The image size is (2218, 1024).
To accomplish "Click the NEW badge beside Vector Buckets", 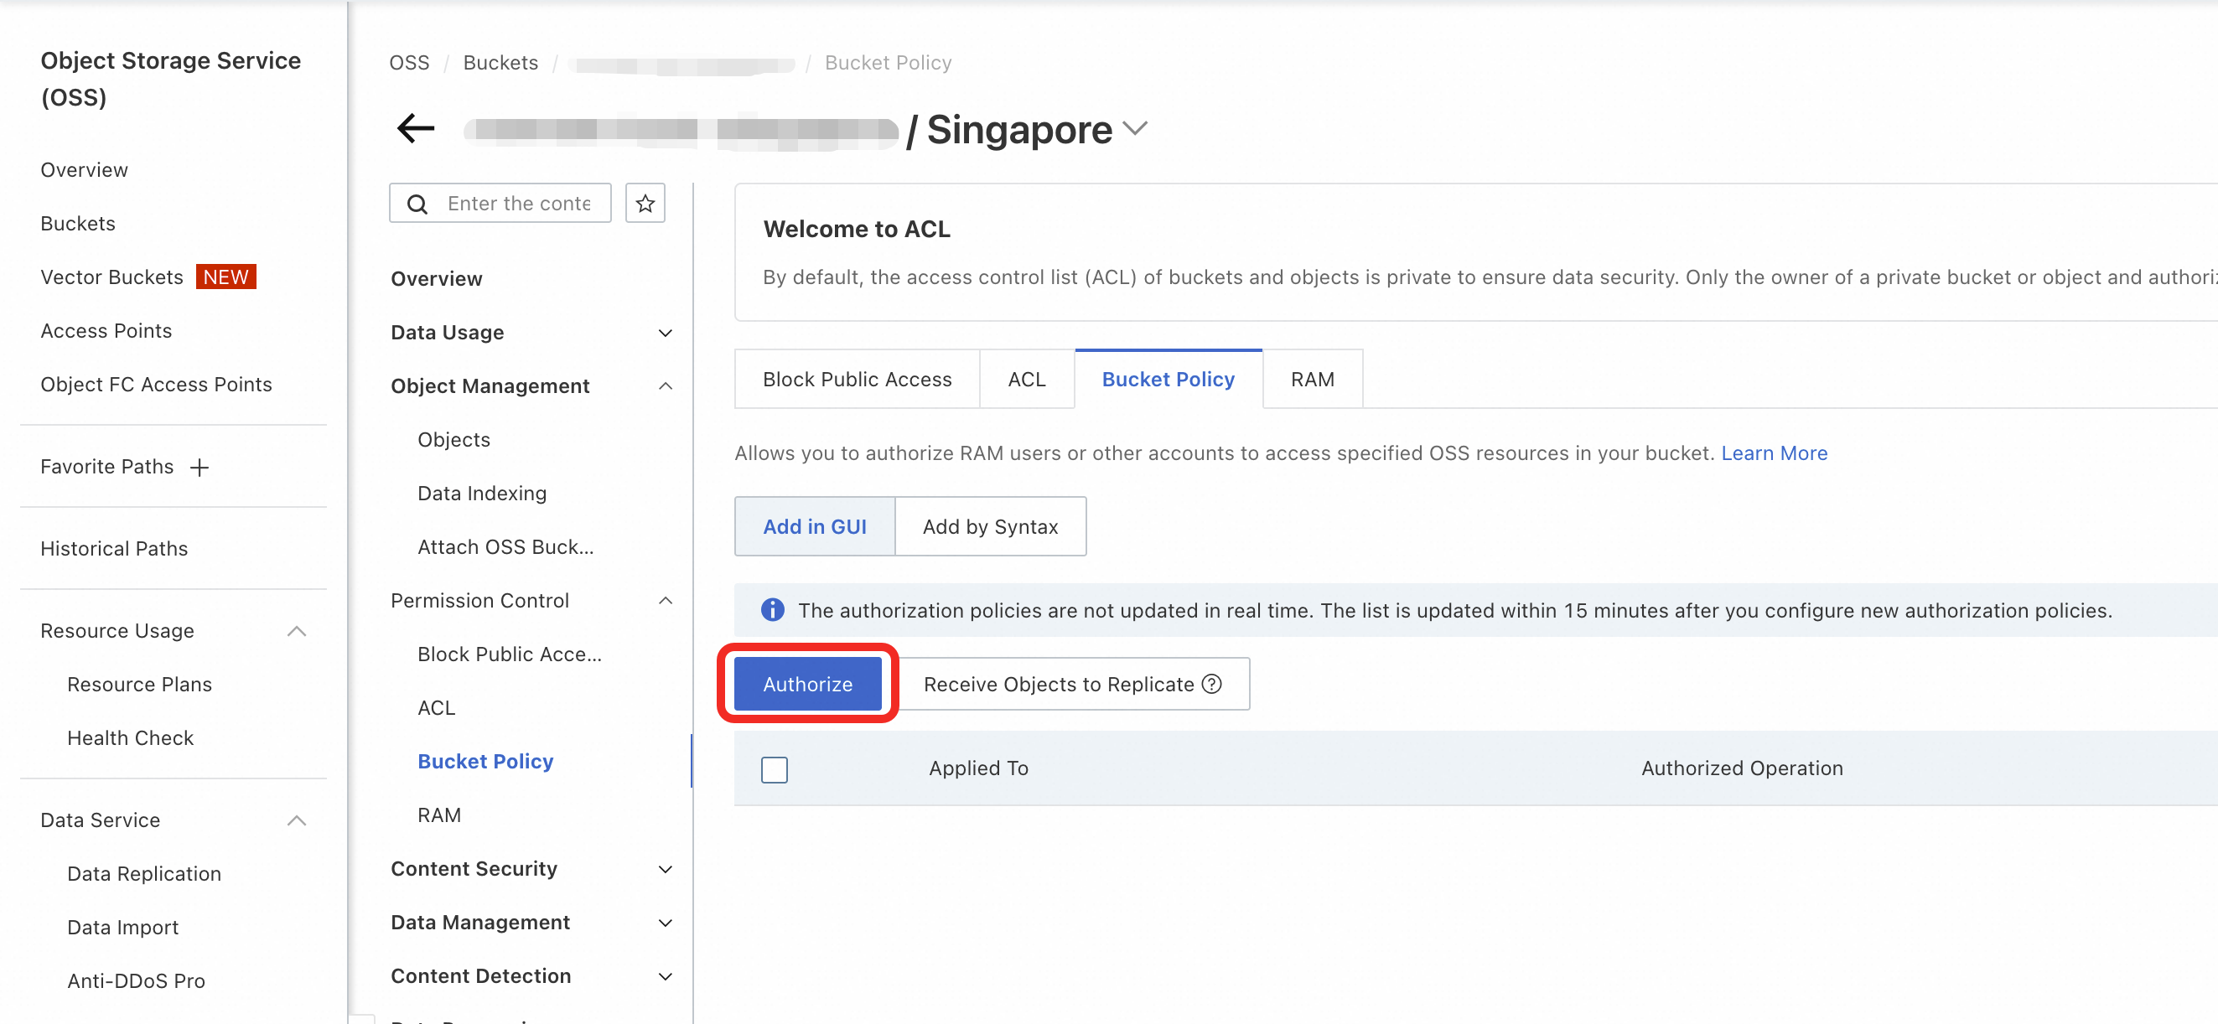I will [x=225, y=277].
